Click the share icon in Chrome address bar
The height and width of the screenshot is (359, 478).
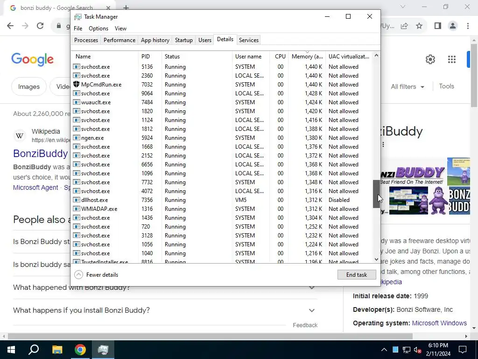404,26
